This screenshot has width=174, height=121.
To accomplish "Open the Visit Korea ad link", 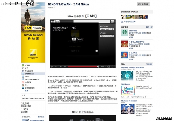I will 126,84.
